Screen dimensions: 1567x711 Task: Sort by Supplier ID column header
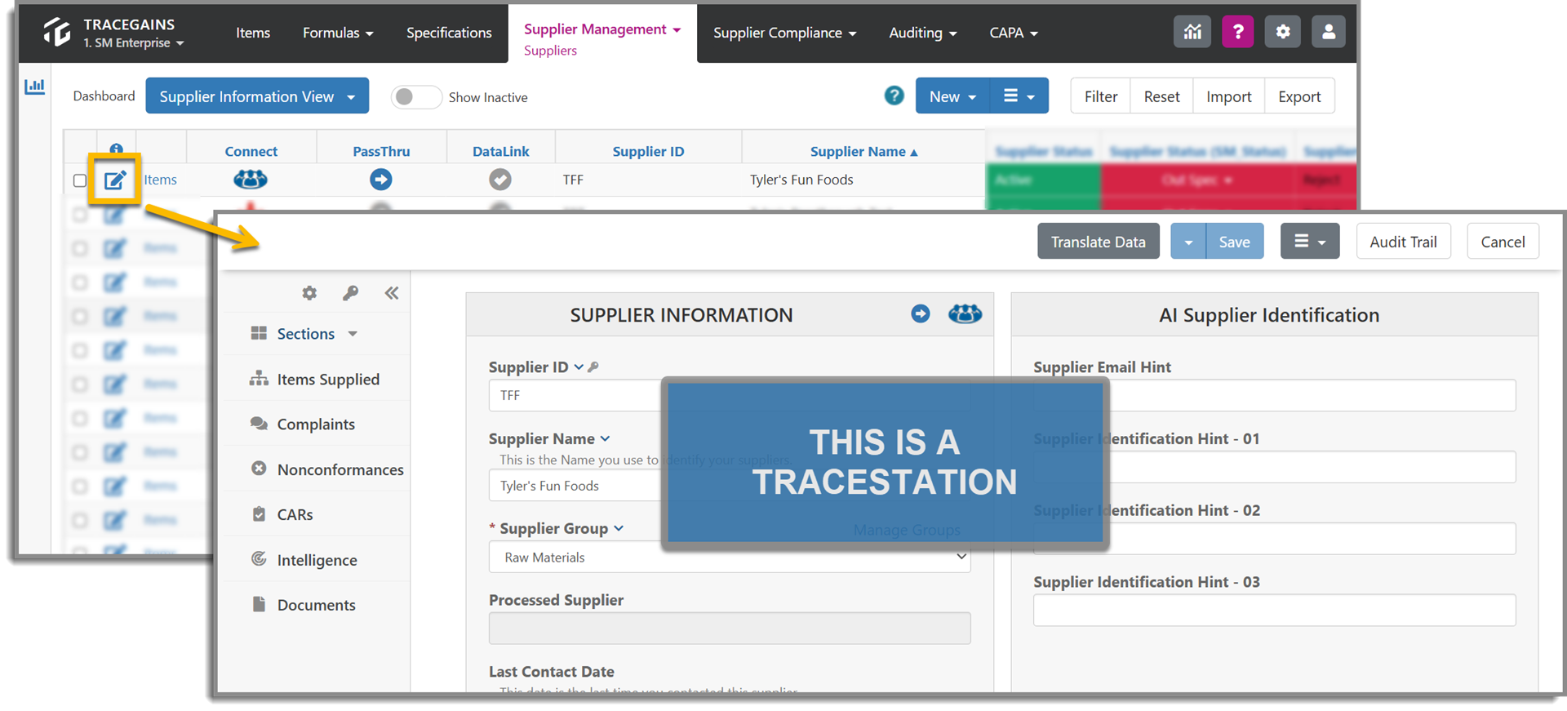(648, 152)
